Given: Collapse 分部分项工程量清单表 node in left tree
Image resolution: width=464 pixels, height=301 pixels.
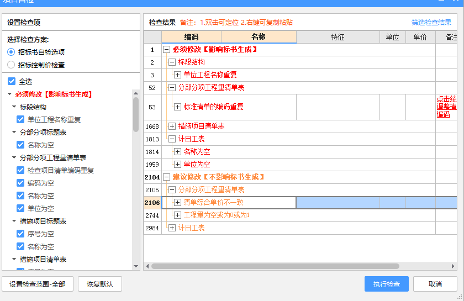Looking at the screenshot, I should [14, 158].
